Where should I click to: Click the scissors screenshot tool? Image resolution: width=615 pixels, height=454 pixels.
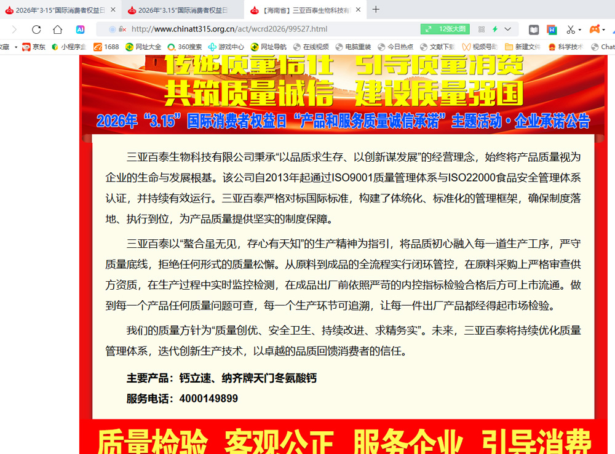pos(570,30)
